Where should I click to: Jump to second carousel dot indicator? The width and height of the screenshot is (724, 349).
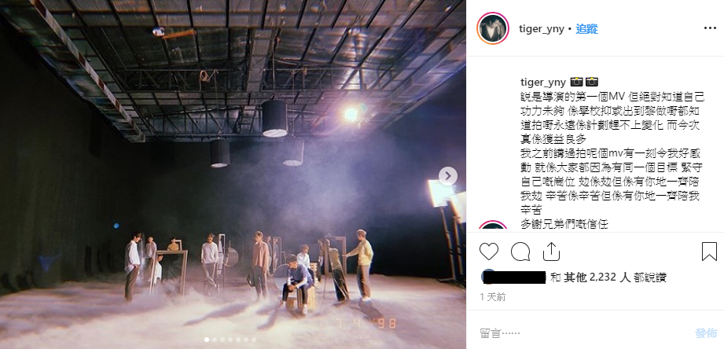pos(215,340)
